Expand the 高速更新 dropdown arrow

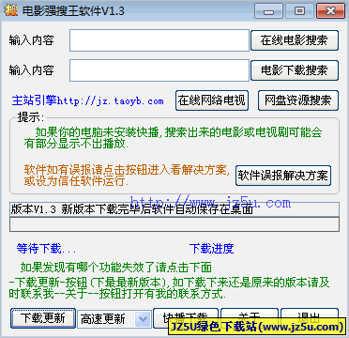coord(143,319)
